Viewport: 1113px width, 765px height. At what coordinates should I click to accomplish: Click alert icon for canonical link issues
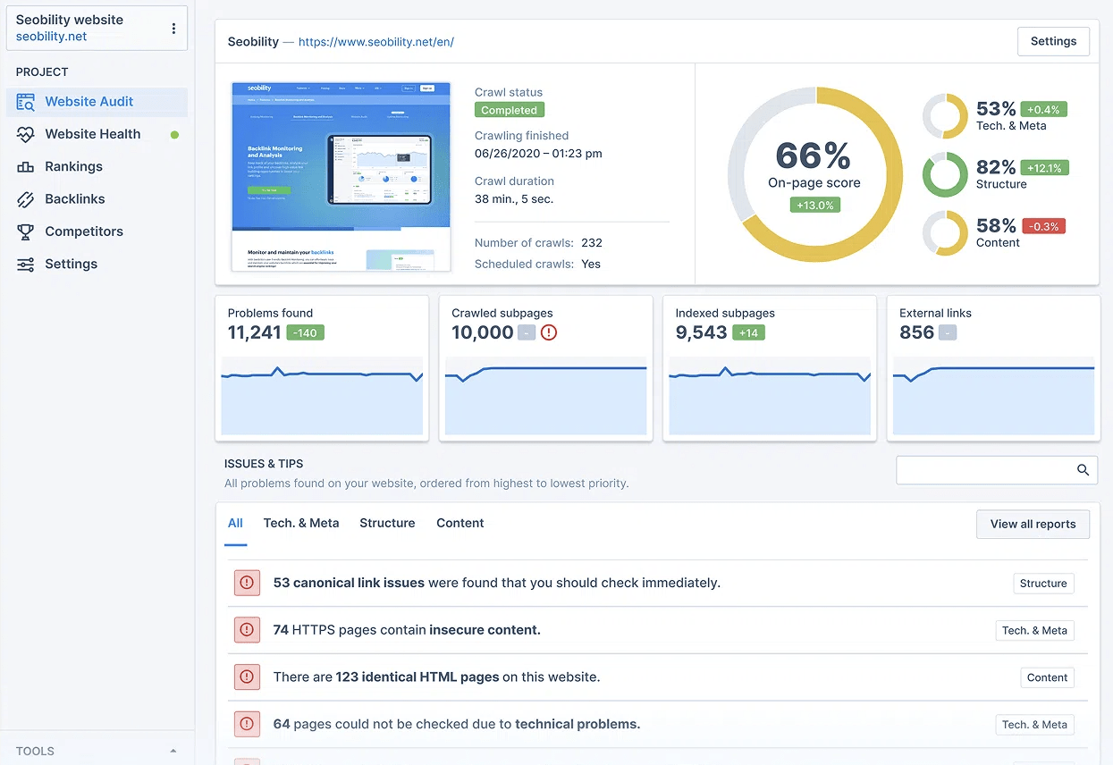pyautogui.click(x=247, y=583)
